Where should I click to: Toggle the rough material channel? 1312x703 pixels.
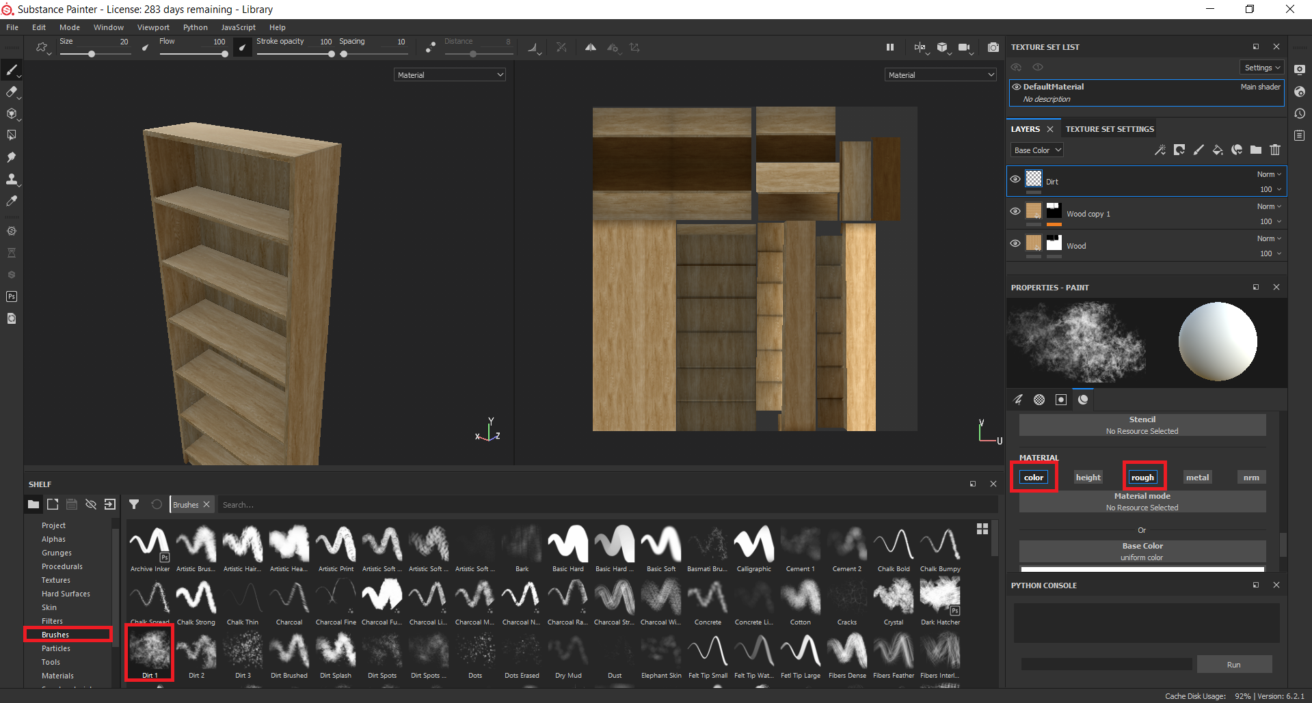click(x=1142, y=477)
